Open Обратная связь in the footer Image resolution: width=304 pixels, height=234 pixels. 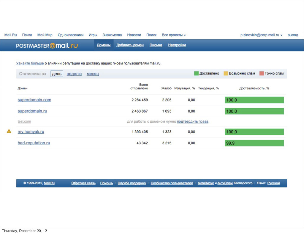coord(83,183)
